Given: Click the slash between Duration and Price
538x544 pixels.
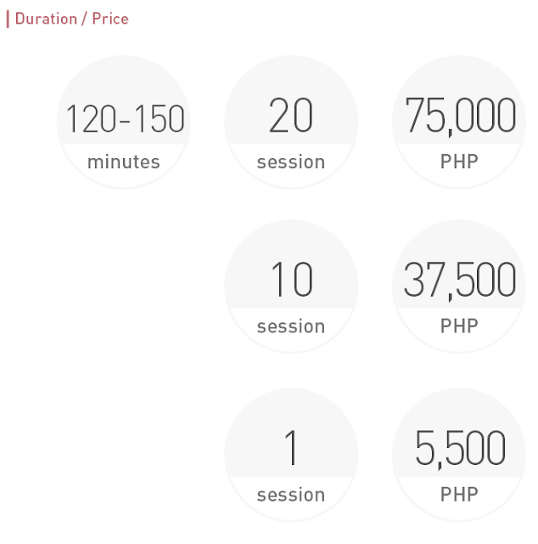Looking at the screenshot, I should 84,19.
